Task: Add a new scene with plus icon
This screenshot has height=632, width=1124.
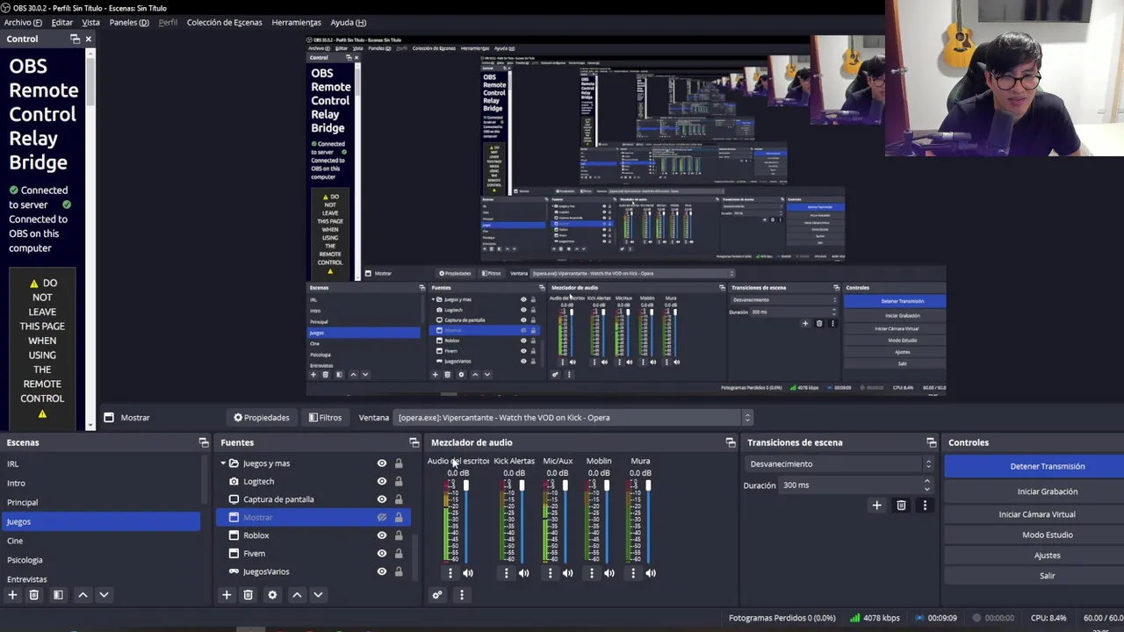Action: click(x=12, y=595)
